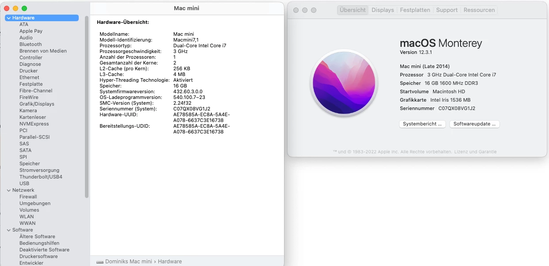Select Diagnose in the sidebar
Image resolution: width=549 pixels, height=266 pixels.
30,64
